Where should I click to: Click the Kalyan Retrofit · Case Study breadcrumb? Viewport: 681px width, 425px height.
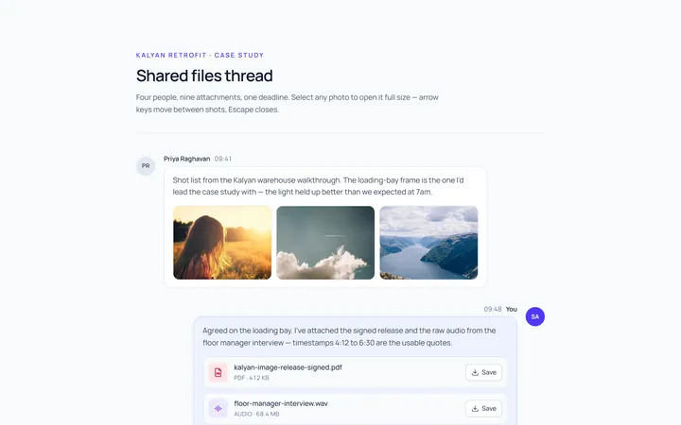[200, 55]
